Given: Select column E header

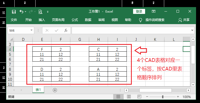Looking at the screenshot, I should (42, 39).
